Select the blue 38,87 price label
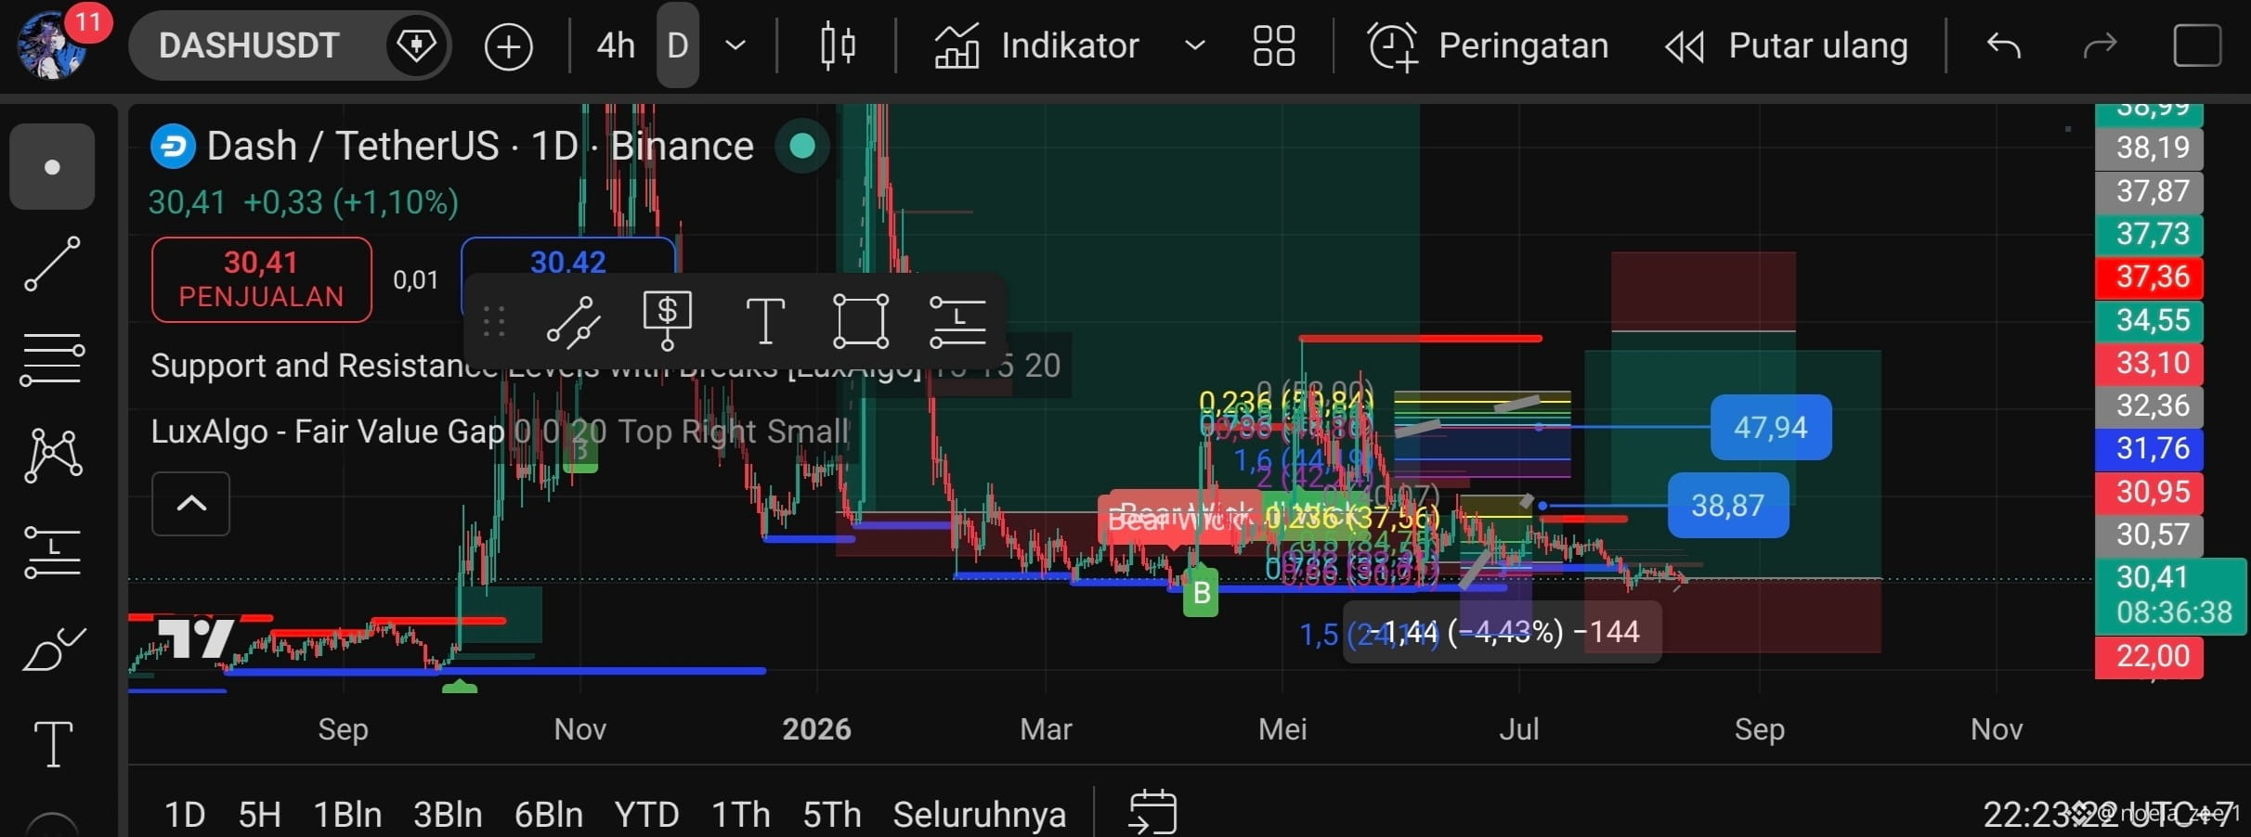This screenshot has width=2251, height=837. click(1728, 506)
